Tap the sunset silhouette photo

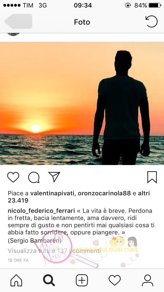(x=82, y=103)
